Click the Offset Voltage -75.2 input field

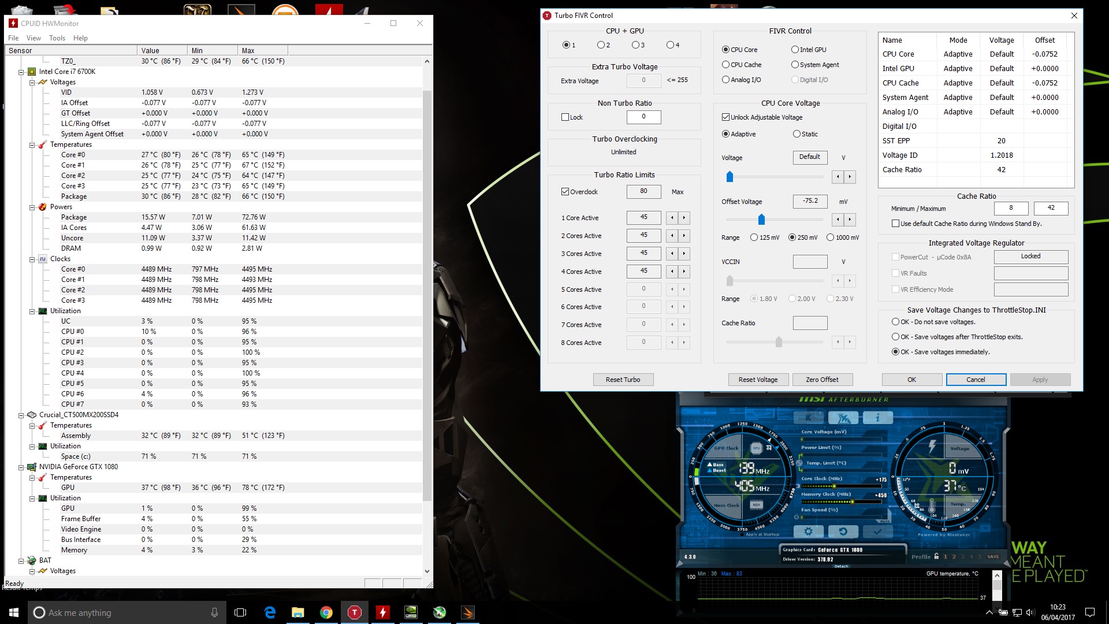(x=810, y=201)
